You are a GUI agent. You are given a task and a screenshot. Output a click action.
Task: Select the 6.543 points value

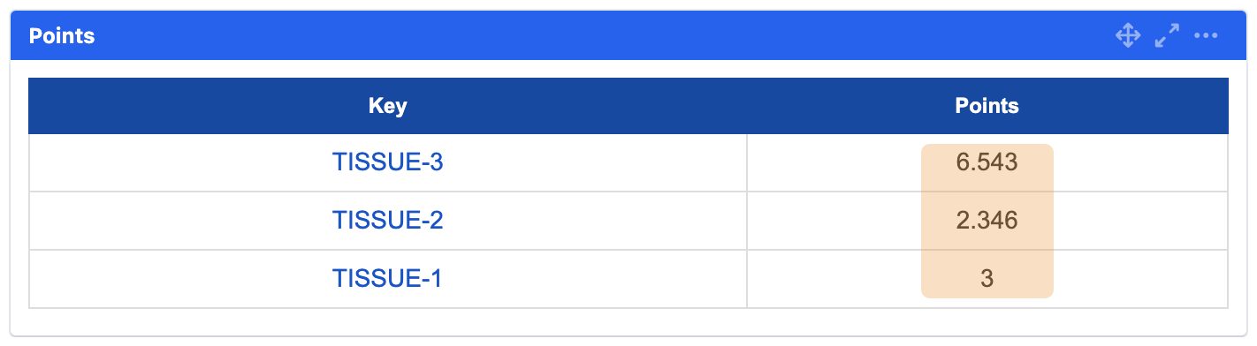point(987,162)
